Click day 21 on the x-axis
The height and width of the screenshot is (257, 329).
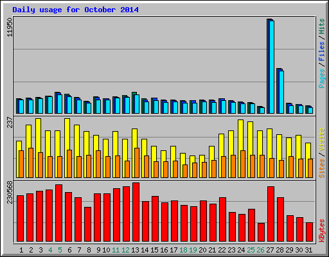(212, 250)
